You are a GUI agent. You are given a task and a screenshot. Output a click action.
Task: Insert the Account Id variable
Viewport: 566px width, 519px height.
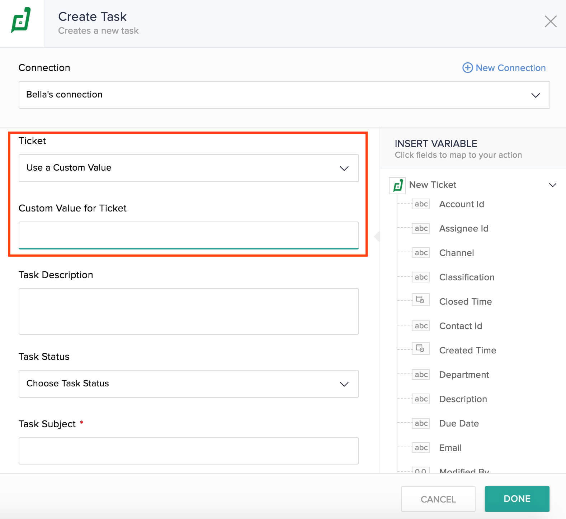[462, 204]
